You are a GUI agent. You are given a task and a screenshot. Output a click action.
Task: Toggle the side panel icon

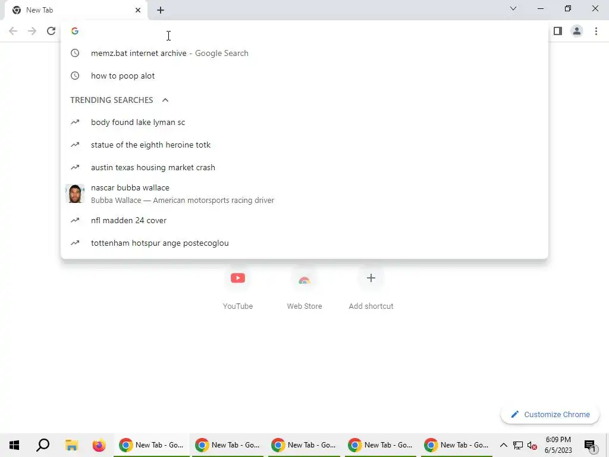pyautogui.click(x=558, y=31)
